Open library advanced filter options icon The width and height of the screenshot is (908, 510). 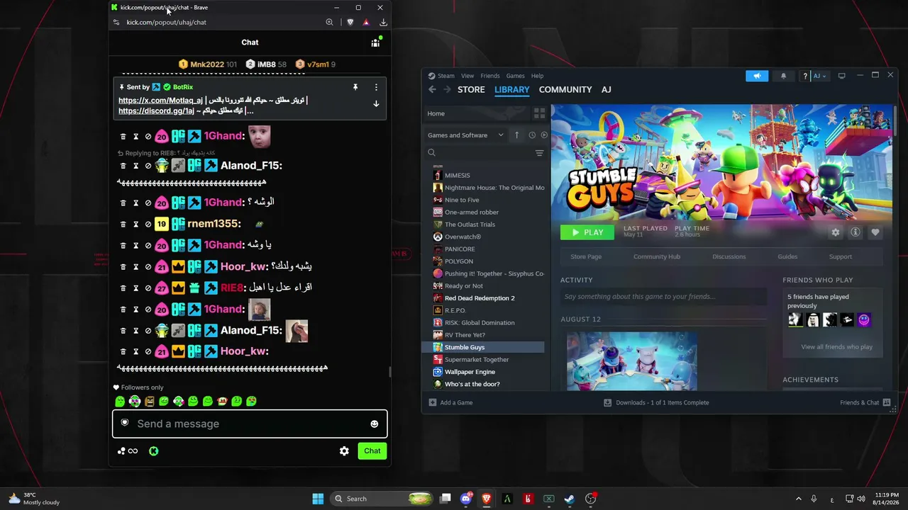coord(539,153)
